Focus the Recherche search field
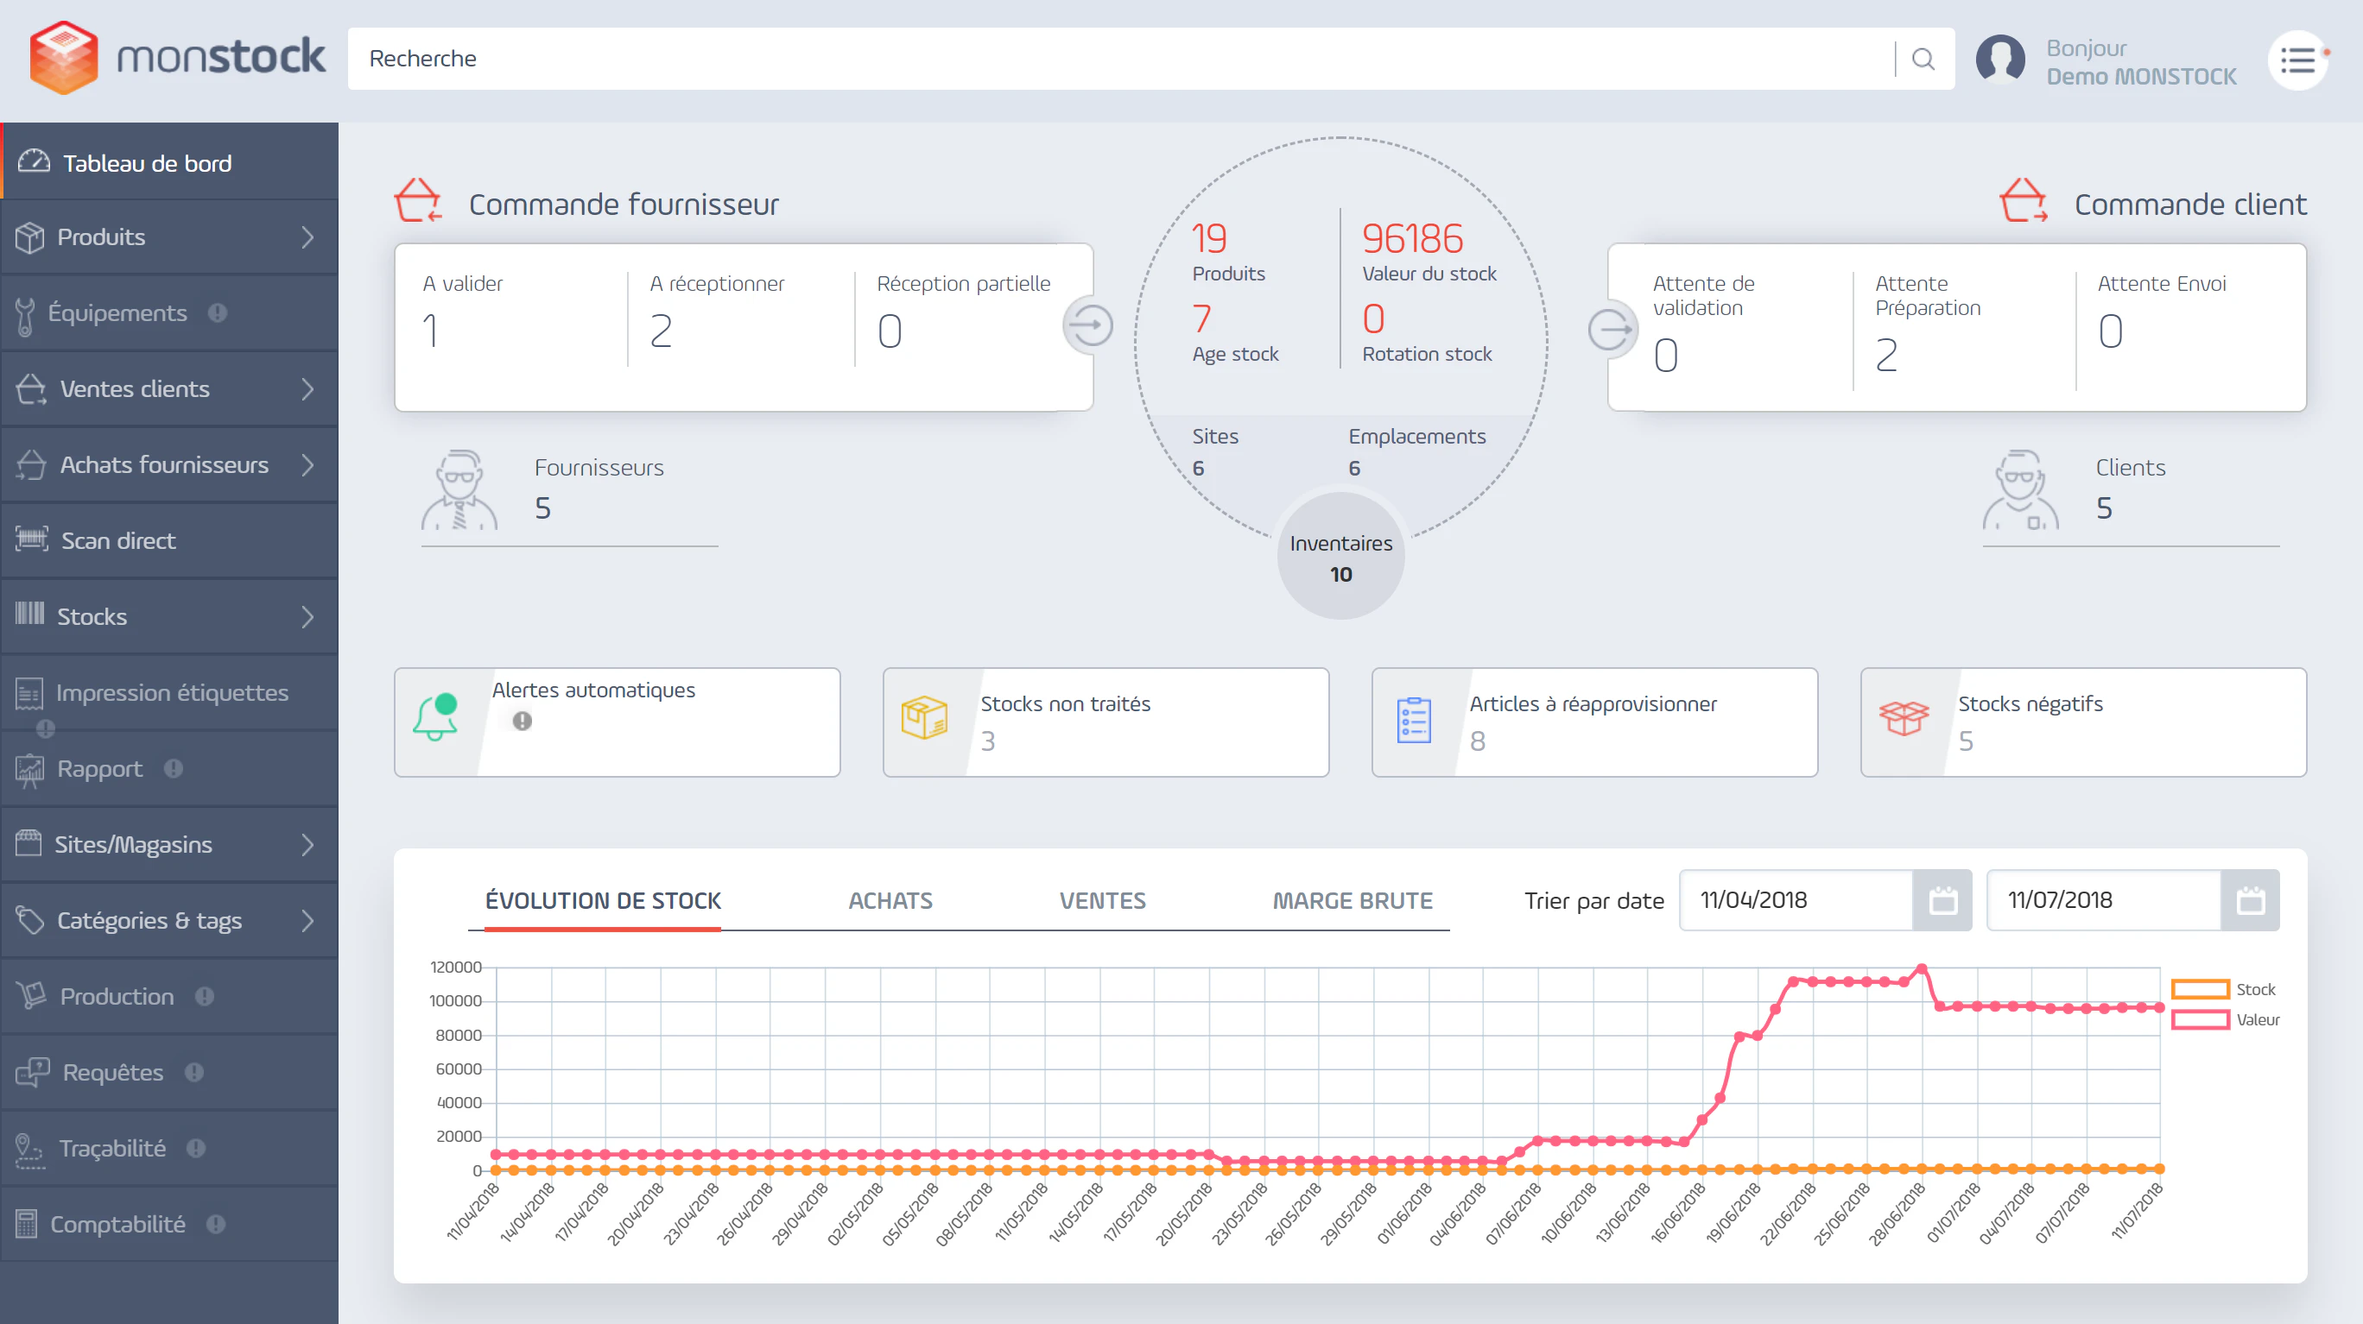The width and height of the screenshot is (2363, 1324). click(1119, 59)
